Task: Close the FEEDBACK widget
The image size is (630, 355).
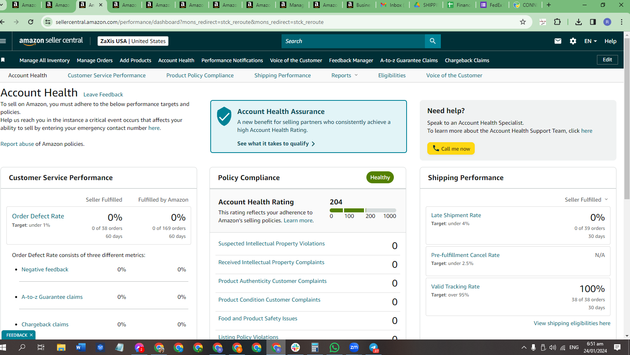Action: [x=31, y=335]
